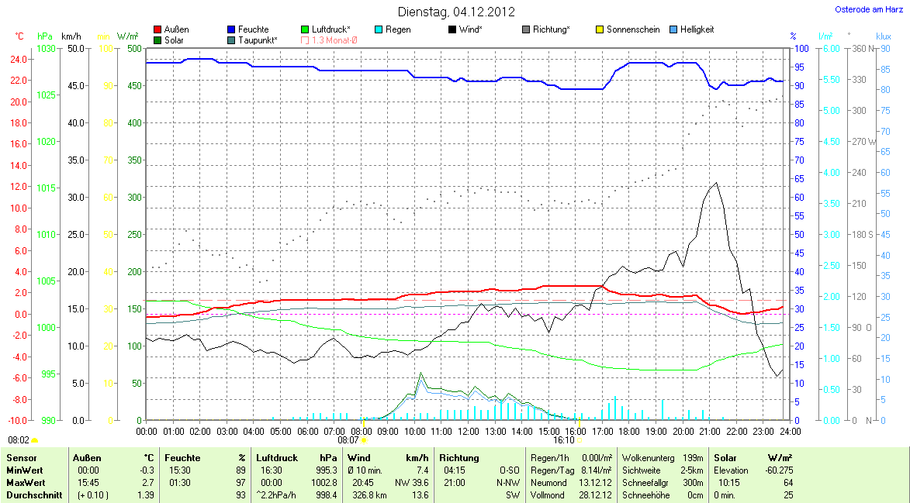Click the red Außen legend swatch
The width and height of the screenshot is (910, 503).
[x=158, y=29]
